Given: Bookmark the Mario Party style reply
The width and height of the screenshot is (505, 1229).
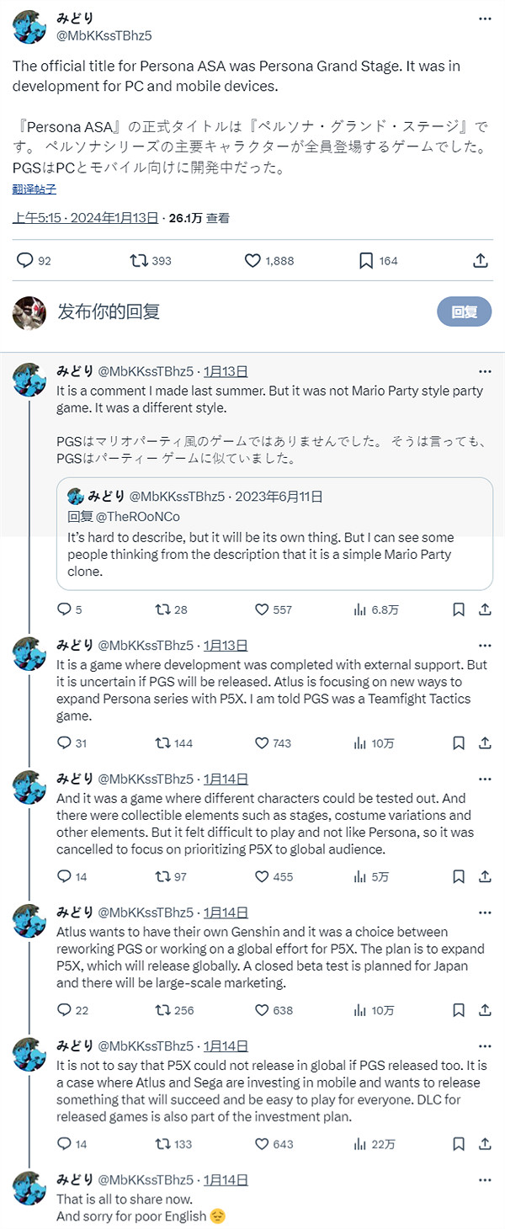Looking at the screenshot, I should point(459,609).
